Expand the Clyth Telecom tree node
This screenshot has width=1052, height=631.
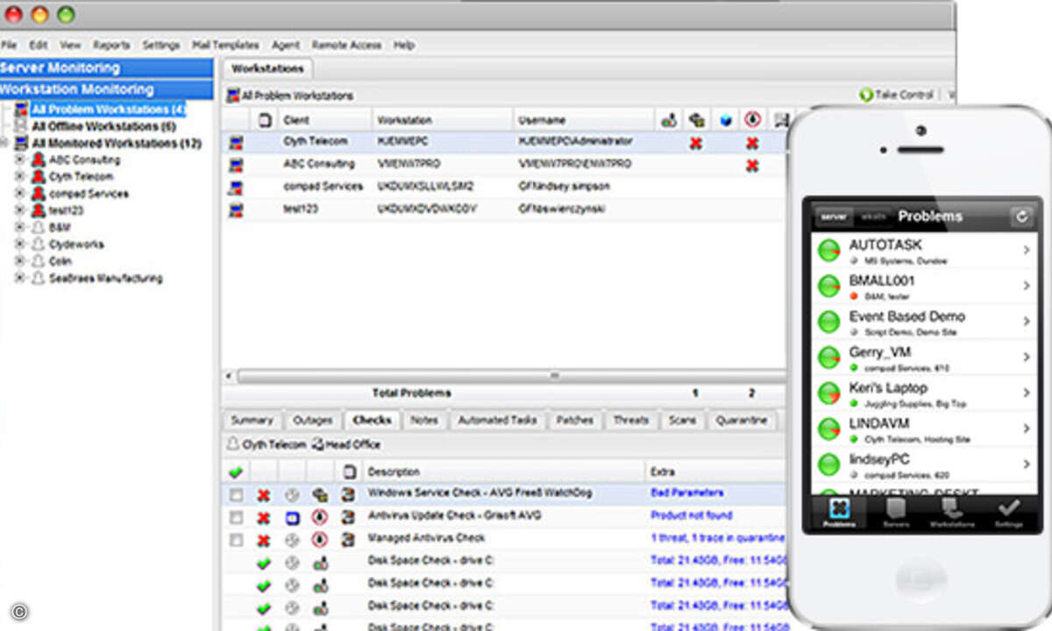point(20,177)
